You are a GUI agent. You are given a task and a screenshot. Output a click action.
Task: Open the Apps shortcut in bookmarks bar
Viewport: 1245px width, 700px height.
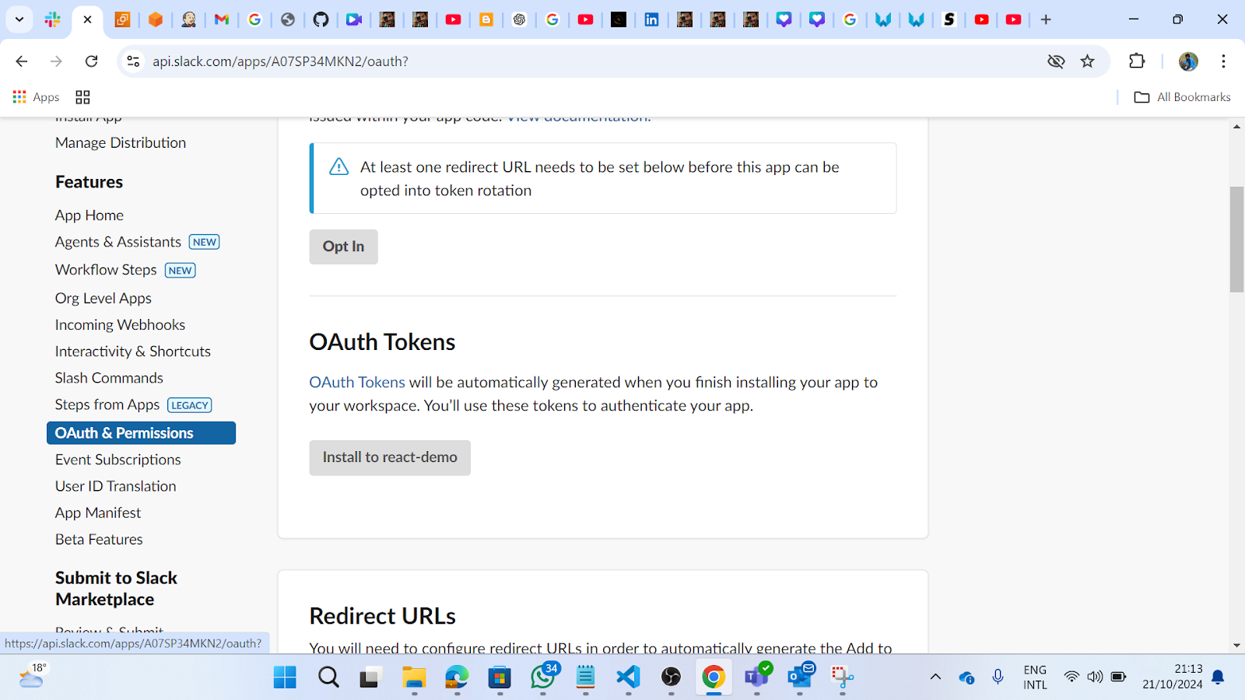(x=36, y=97)
